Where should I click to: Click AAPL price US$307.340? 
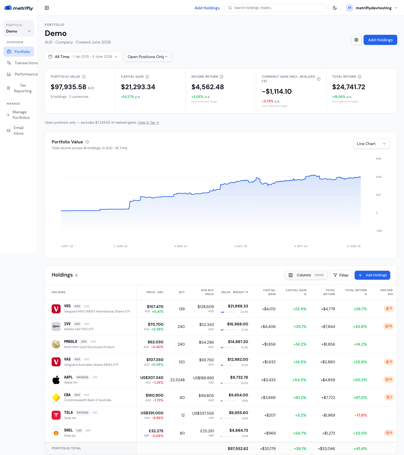tap(152, 378)
